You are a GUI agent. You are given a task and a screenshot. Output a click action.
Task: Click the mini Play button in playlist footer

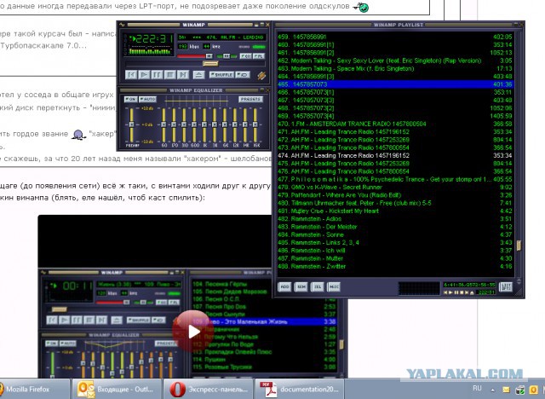click(450, 292)
